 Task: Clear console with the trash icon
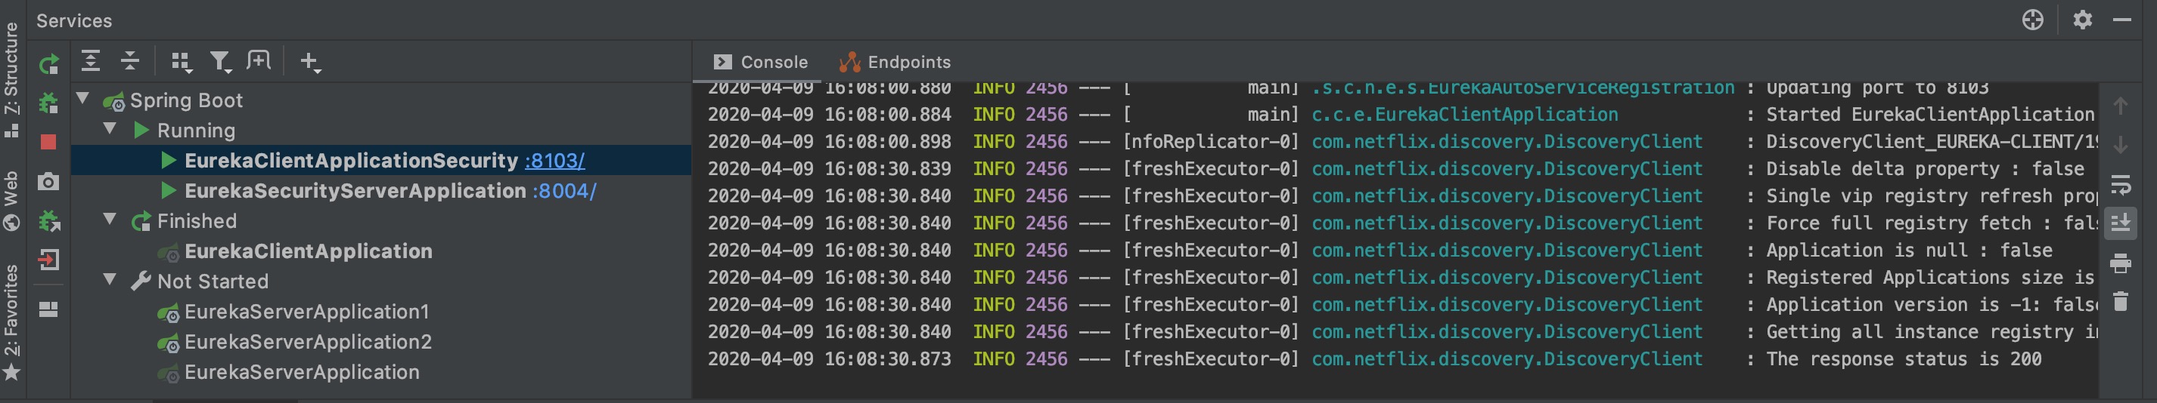click(x=2120, y=301)
